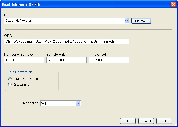Click the Browse... button
This screenshot has width=178, height=127.
point(141,21)
